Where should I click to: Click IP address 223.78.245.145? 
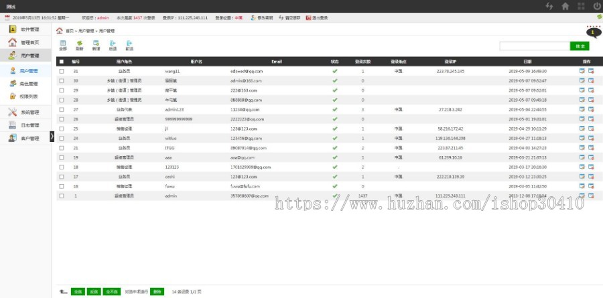[x=450, y=71]
